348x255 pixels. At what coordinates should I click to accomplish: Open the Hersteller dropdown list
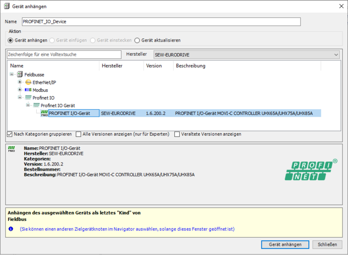pos(336,55)
